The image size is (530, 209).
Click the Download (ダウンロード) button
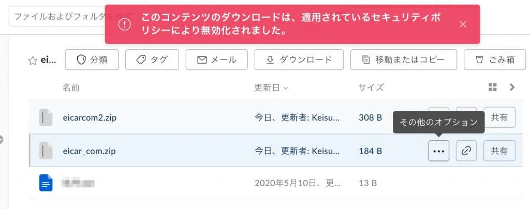[x=299, y=59]
